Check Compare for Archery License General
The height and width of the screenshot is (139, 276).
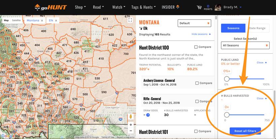(197, 83)
